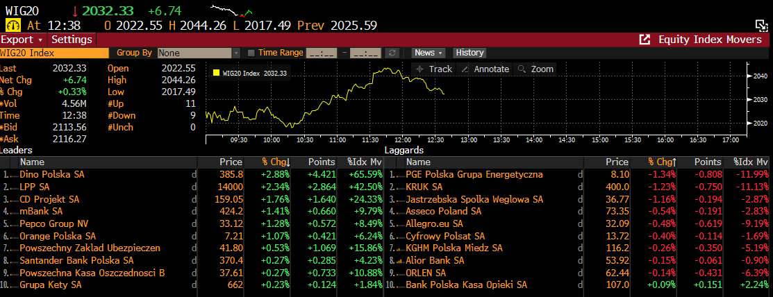This screenshot has height=297, width=773.
Task: Select Santander Bank Polska SA row
Action: 192,260
